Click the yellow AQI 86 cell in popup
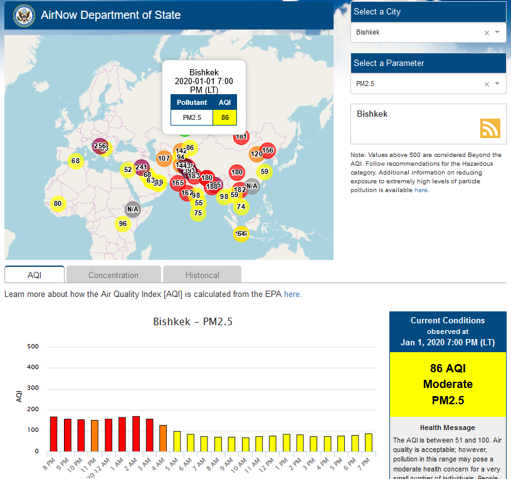 (224, 117)
